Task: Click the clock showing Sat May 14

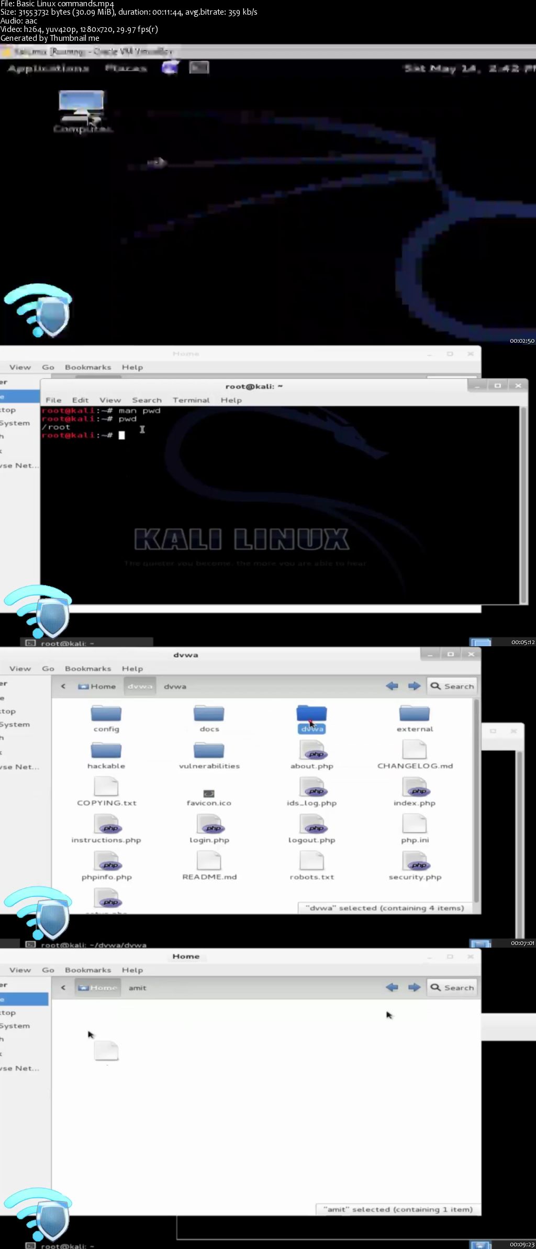Action: pyautogui.click(x=470, y=69)
